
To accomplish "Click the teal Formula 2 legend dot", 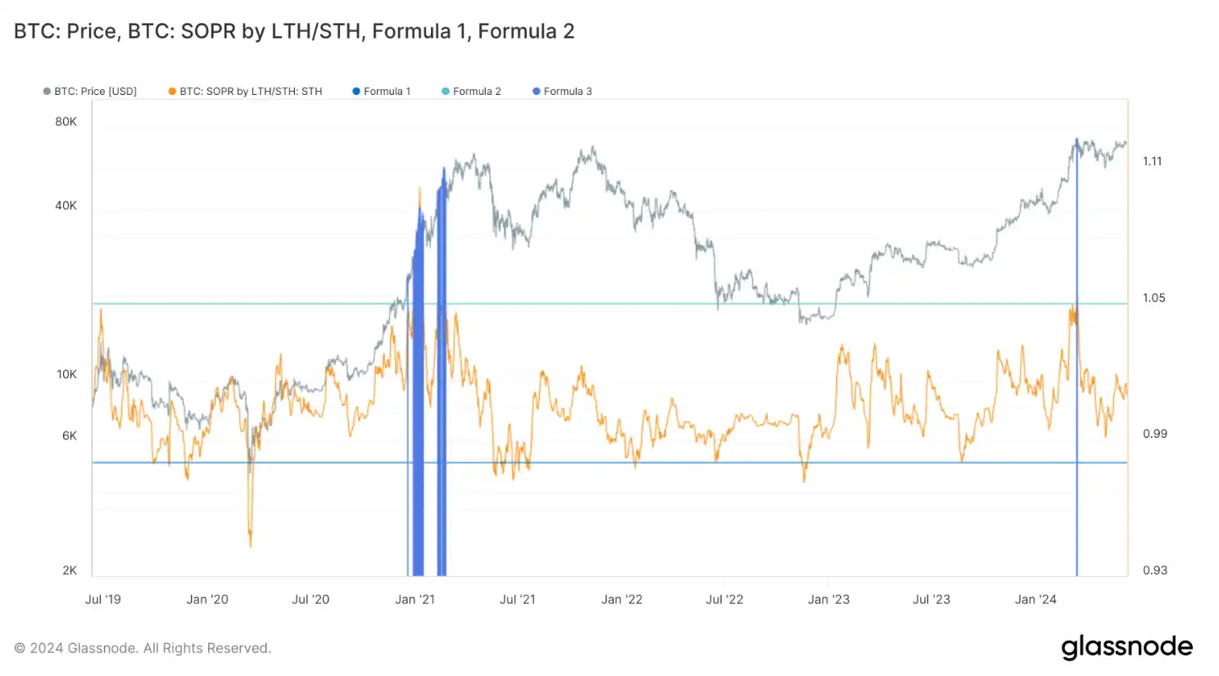I will 446,92.
